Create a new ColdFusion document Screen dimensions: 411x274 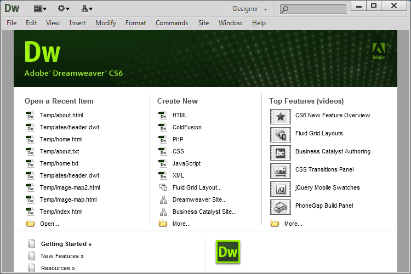point(187,127)
